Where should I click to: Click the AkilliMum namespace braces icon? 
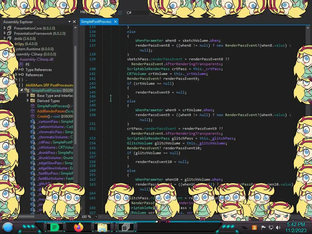click(21, 85)
